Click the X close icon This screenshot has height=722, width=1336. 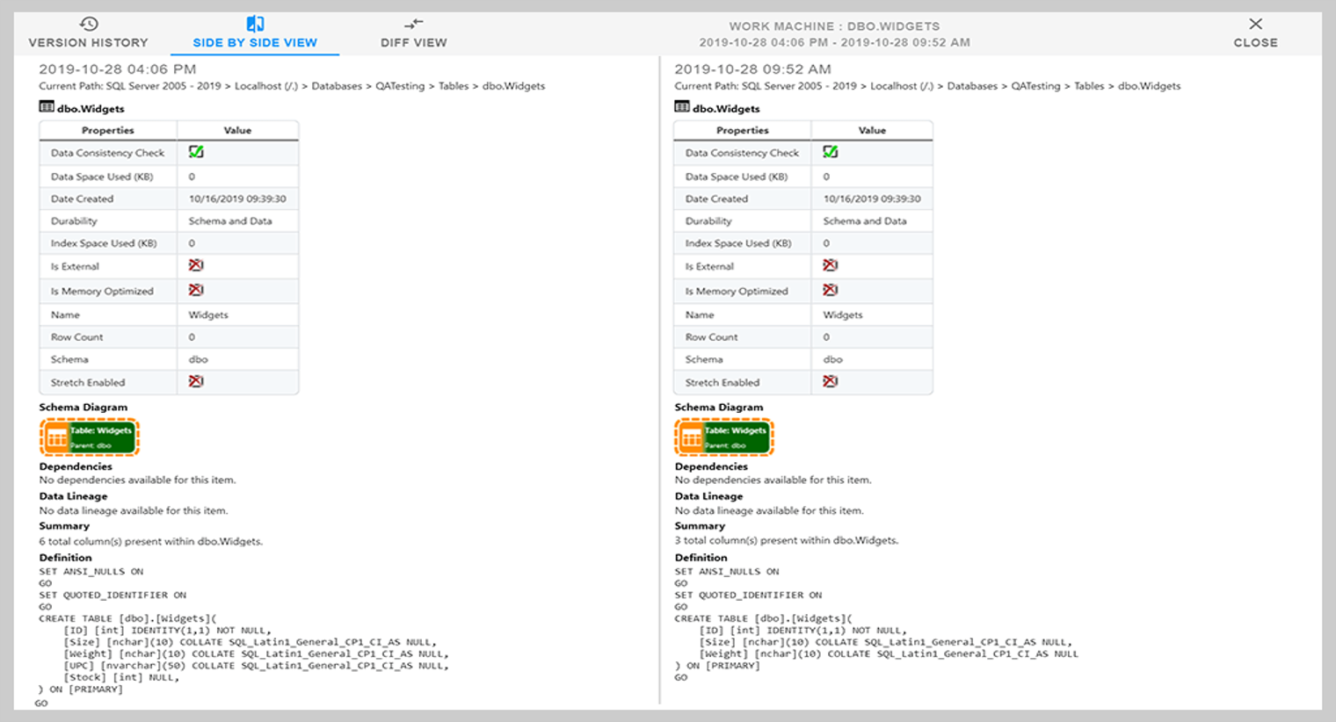(x=1255, y=24)
